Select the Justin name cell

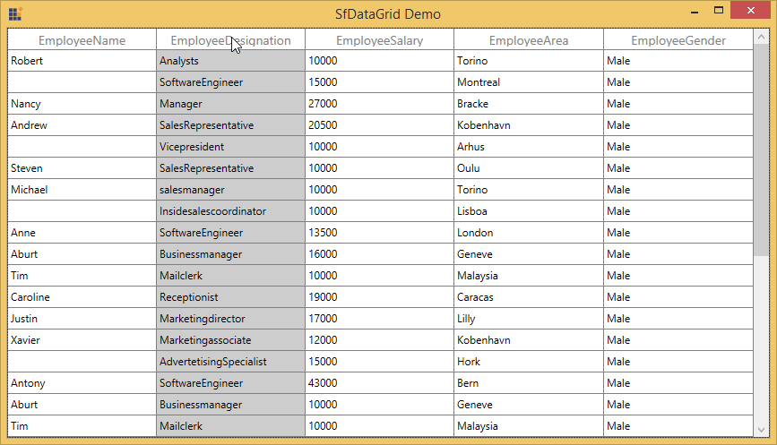click(x=82, y=319)
